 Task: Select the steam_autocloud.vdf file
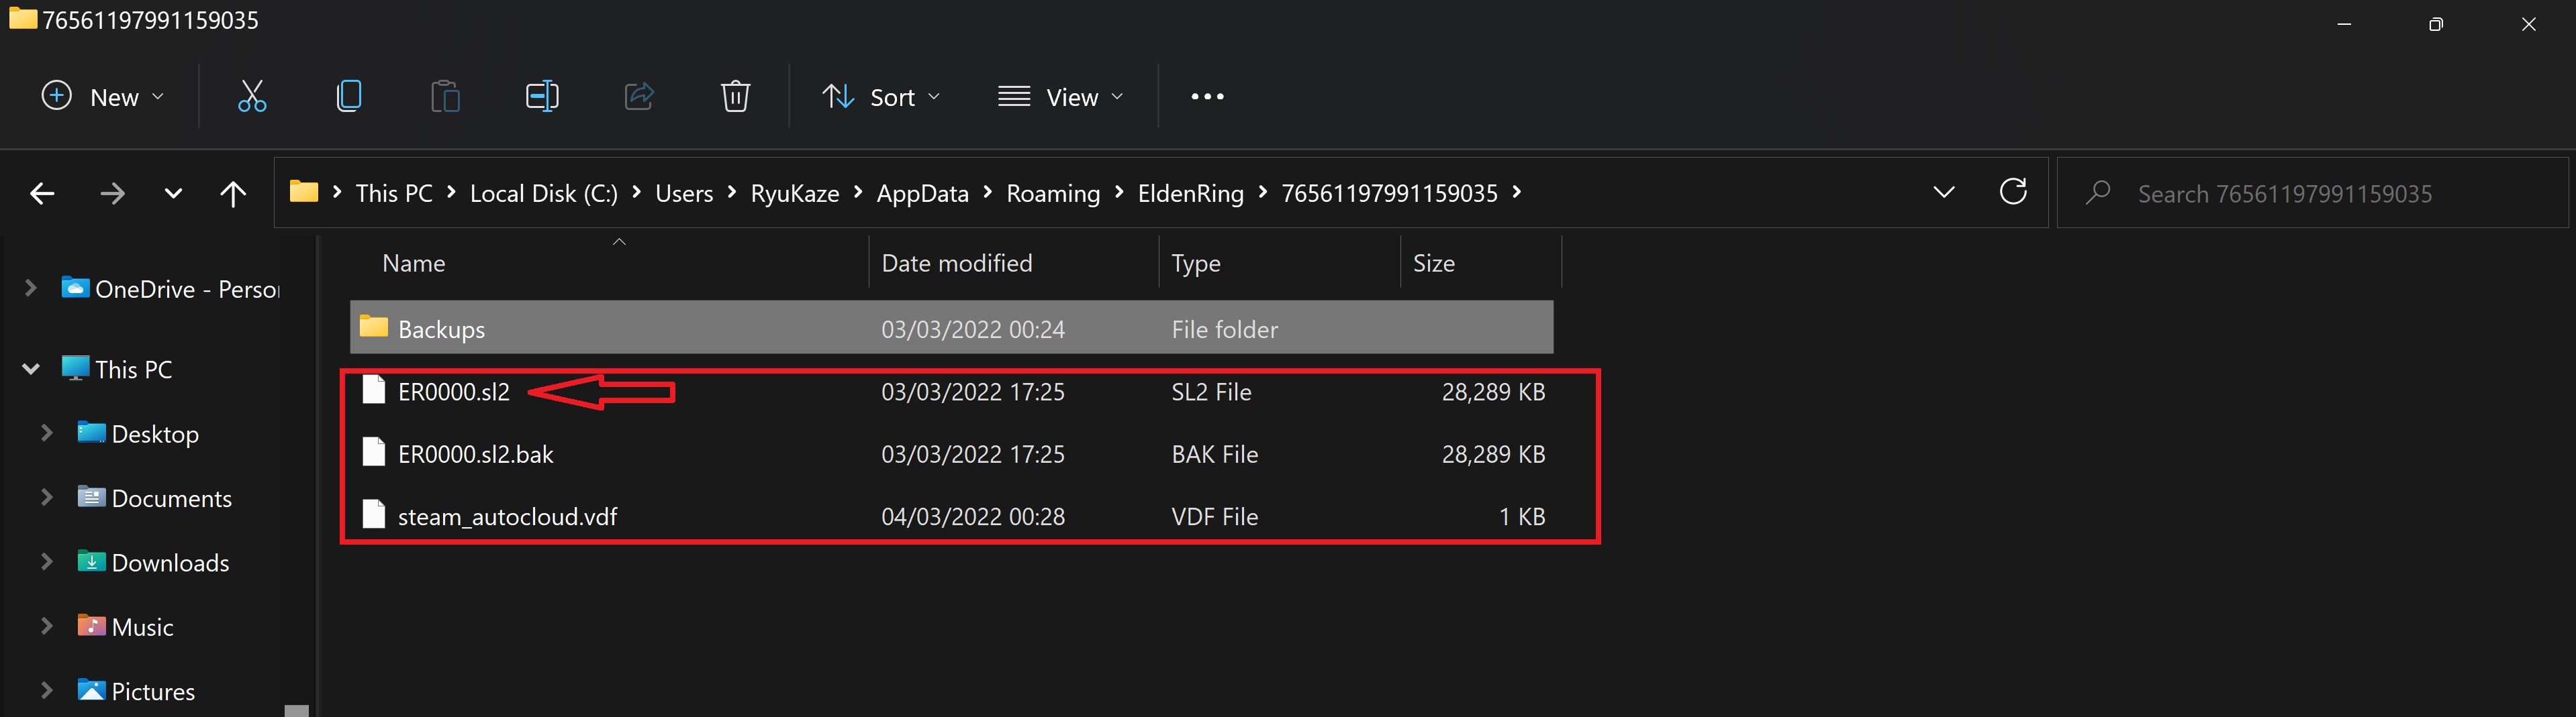coord(507,517)
